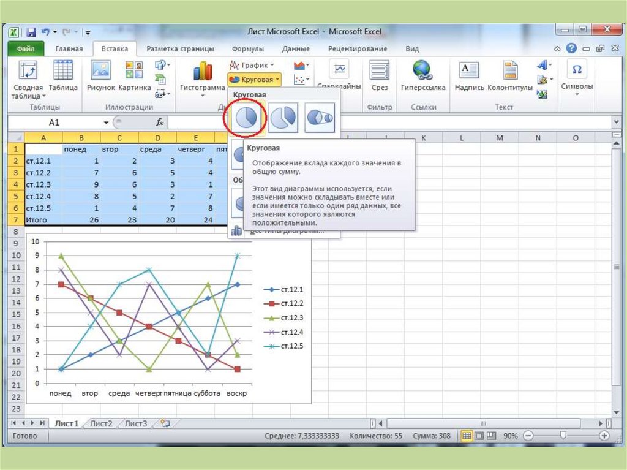Click the insert new sheet tab icon
Image resolution: width=627 pixels, height=470 pixels.
tap(165, 423)
